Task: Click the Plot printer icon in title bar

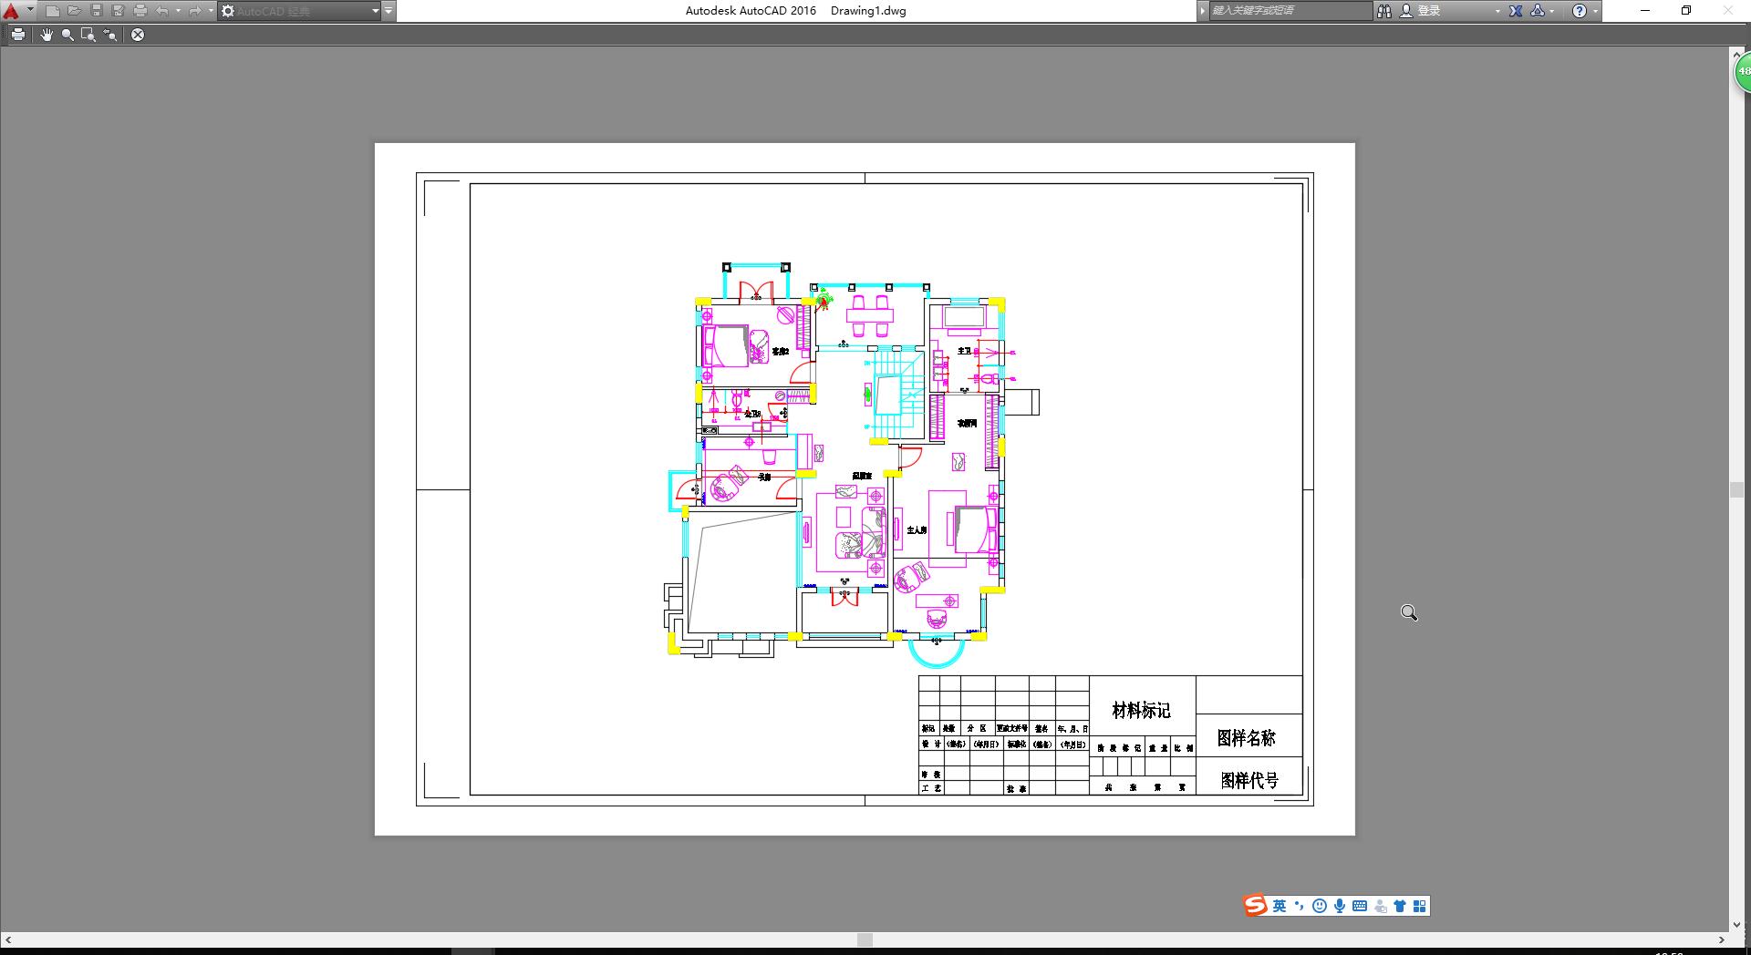Action: pos(140,11)
